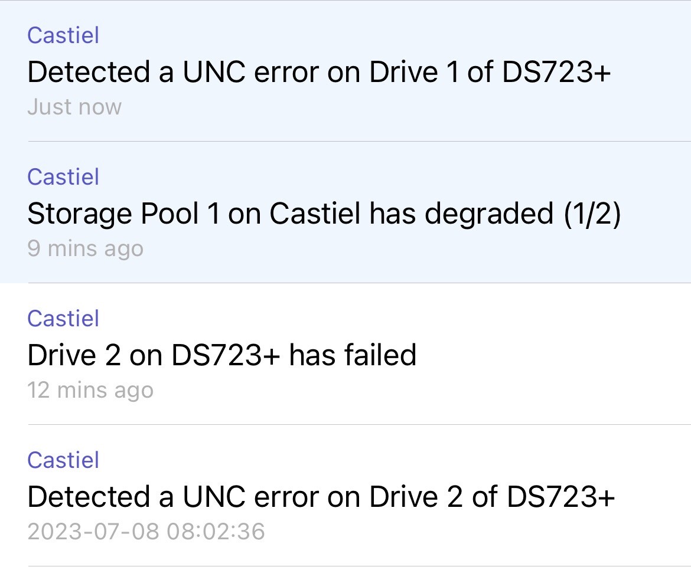Click "DS723+" in the Drive 2 UNC alert
Image resolution: width=691 pixels, height=570 pixels.
point(560,497)
